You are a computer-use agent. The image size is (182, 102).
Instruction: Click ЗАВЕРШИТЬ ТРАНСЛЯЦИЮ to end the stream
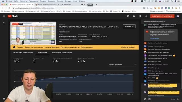coord(162,16)
